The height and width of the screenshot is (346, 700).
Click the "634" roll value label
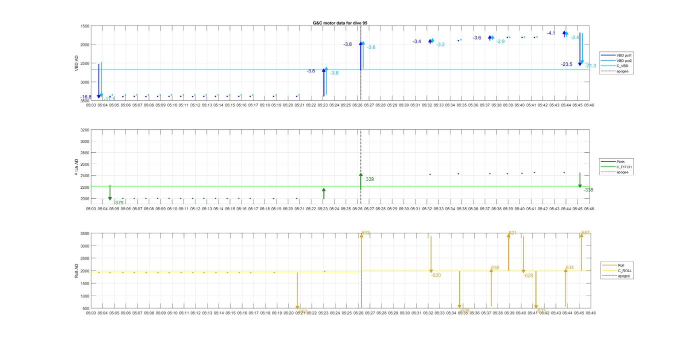point(570,268)
